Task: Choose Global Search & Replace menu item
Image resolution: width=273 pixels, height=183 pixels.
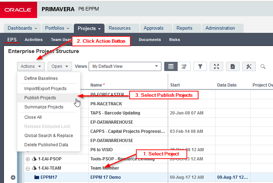Action: (49, 136)
